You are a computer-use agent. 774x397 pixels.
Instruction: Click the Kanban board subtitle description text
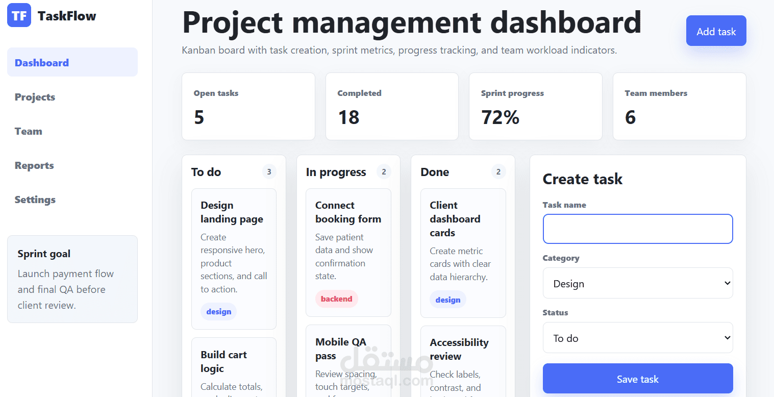[400, 50]
